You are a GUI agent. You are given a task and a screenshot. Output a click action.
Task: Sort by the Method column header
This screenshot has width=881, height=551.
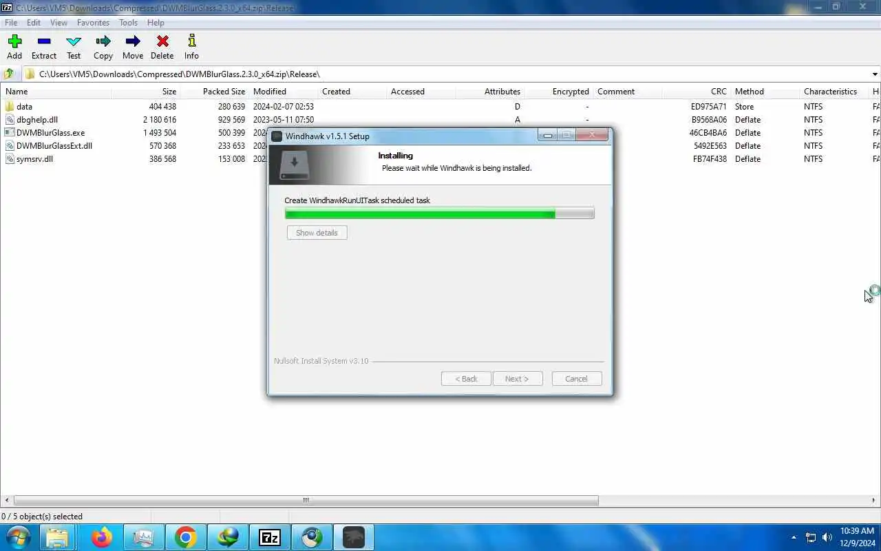click(x=765, y=92)
